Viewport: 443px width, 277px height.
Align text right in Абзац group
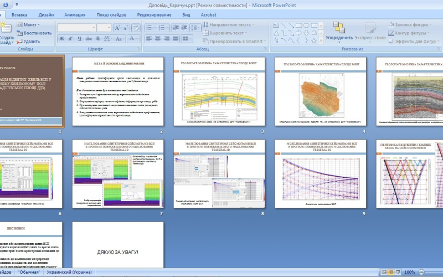point(167,39)
